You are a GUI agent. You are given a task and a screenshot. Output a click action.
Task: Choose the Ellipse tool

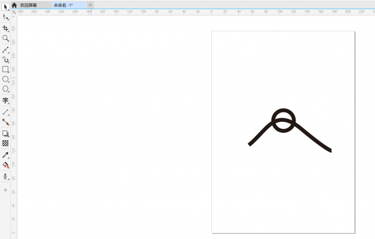pyautogui.click(x=6, y=79)
